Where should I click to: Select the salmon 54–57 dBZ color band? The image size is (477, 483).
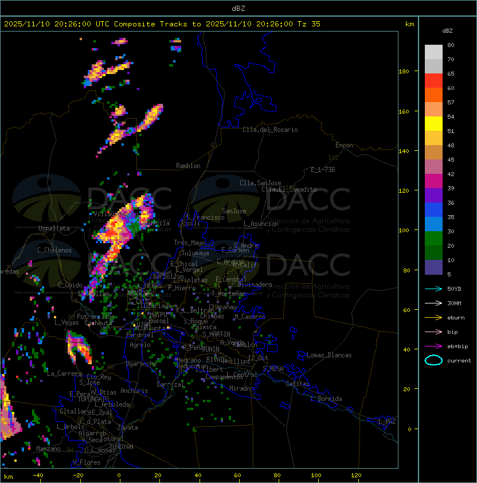pyautogui.click(x=433, y=110)
